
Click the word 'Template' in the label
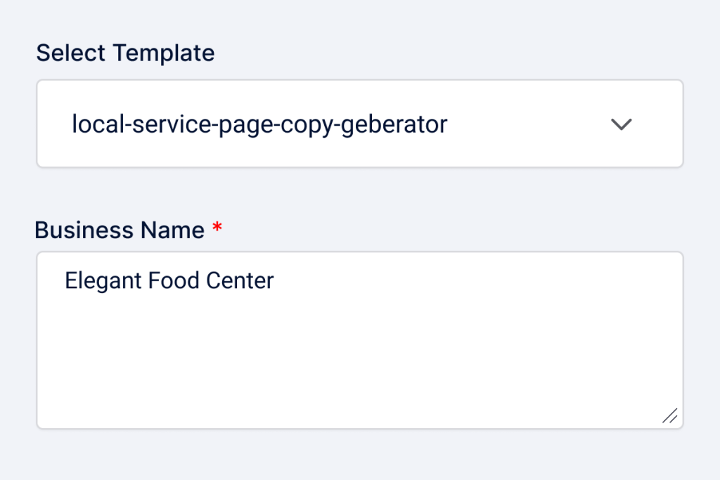(x=165, y=53)
